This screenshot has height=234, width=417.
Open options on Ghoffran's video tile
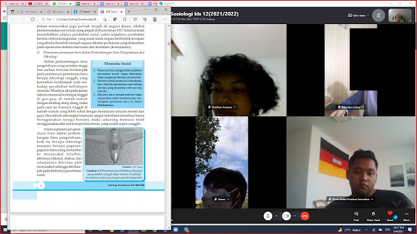tap(235, 107)
